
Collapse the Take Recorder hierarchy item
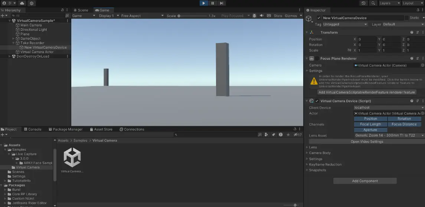14,43
